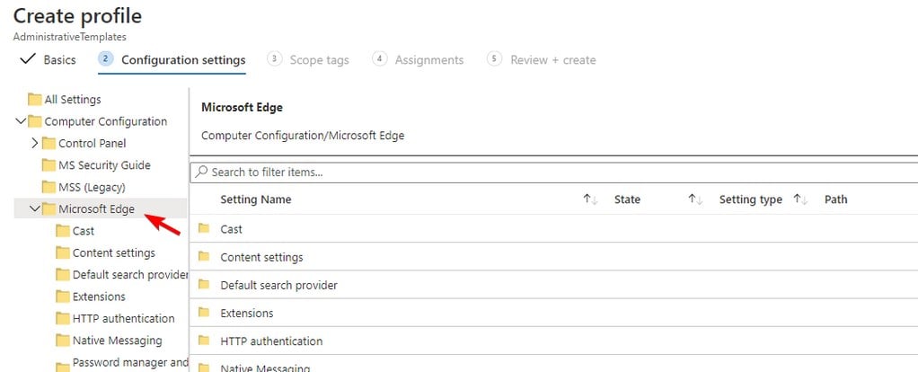Click the State column header label
This screenshot has height=372, width=918.
[627, 199]
